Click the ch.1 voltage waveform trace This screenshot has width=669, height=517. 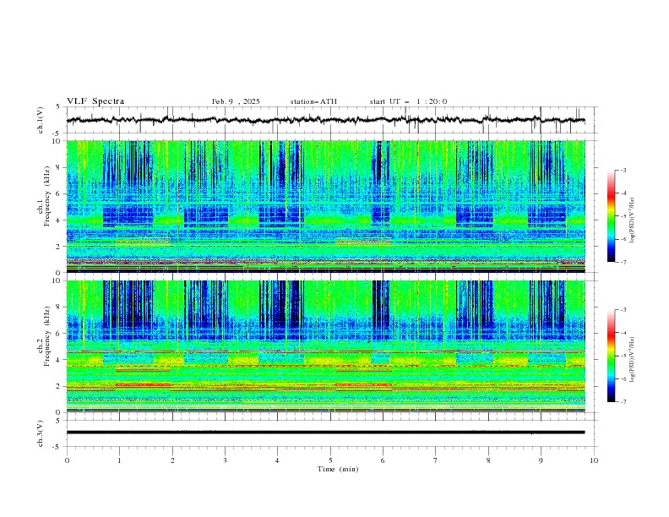point(325,120)
